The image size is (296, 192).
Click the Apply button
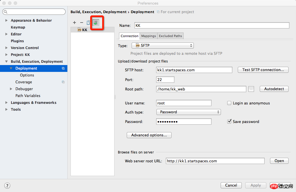(255, 185)
